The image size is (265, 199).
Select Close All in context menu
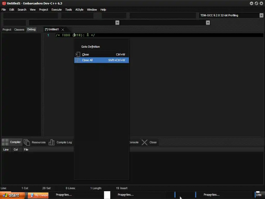point(101,60)
